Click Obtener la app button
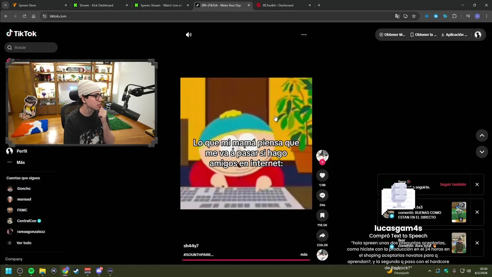492x277 pixels. pos(423,35)
